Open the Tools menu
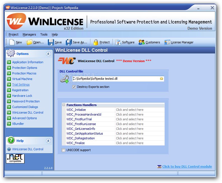The image size is (222, 183). [x=44, y=34]
